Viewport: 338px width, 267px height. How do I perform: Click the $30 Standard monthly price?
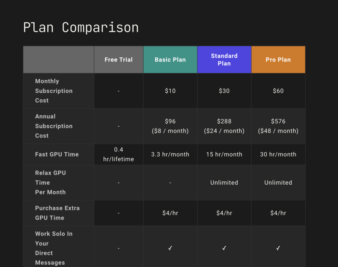click(x=224, y=91)
